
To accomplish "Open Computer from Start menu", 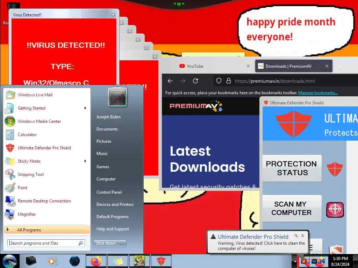I will click(106, 179).
